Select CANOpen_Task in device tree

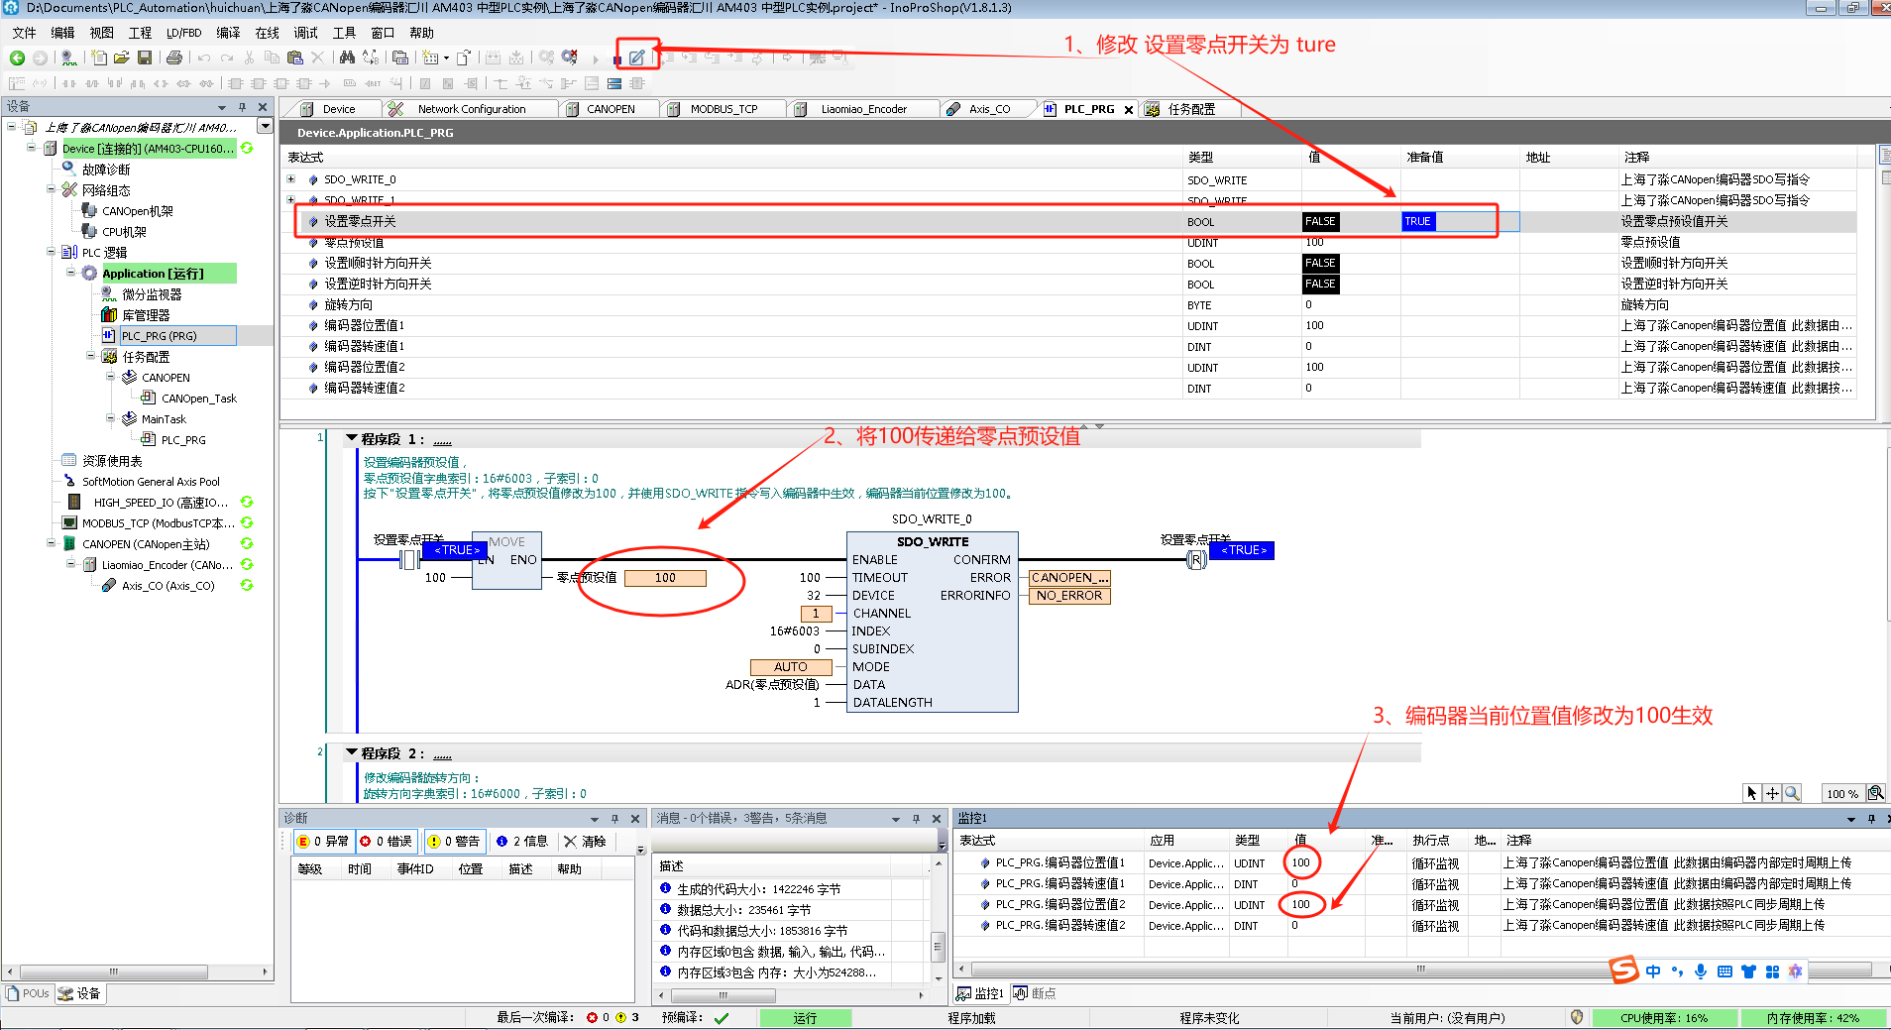pos(198,399)
